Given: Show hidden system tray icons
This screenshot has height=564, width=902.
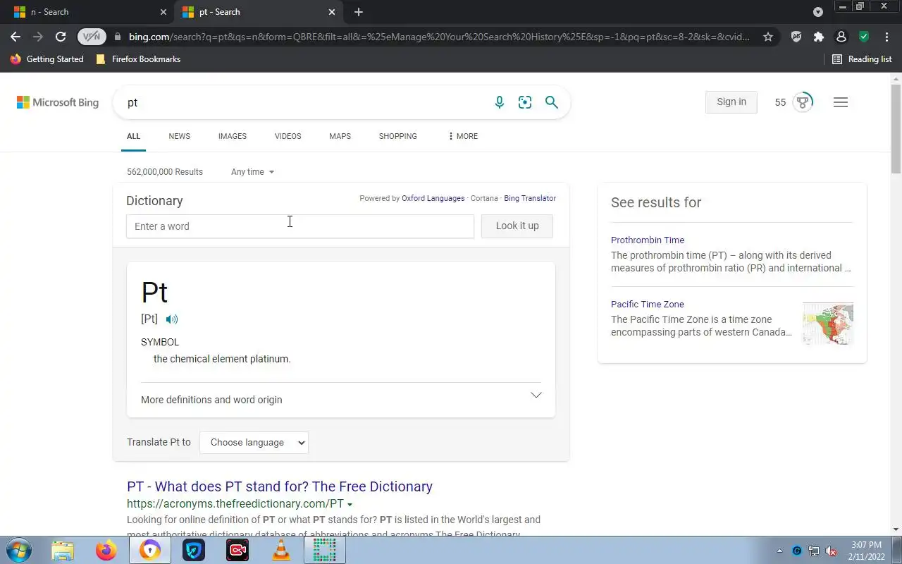Looking at the screenshot, I should coord(779,551).
